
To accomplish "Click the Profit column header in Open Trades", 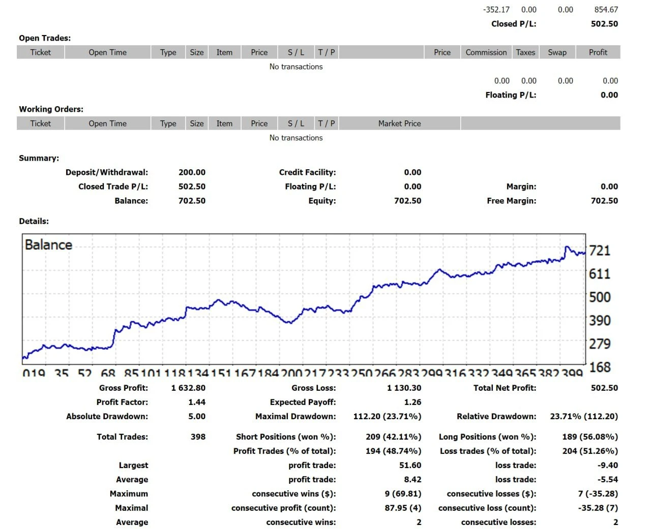I will 598,52.
